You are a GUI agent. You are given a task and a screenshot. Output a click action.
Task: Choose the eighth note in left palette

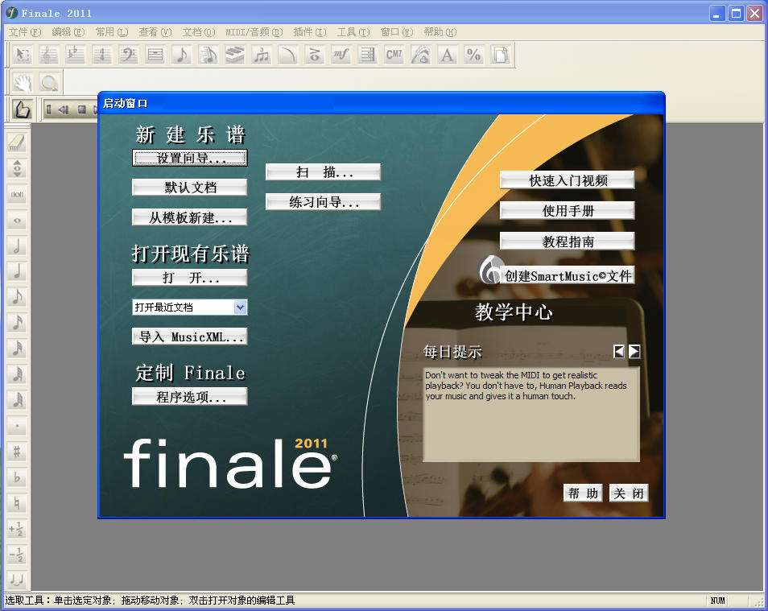coord(17,297)
